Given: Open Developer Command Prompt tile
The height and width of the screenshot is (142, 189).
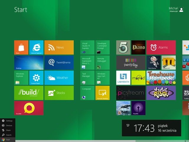Looking at the screenshot, I should click(102, 47).
